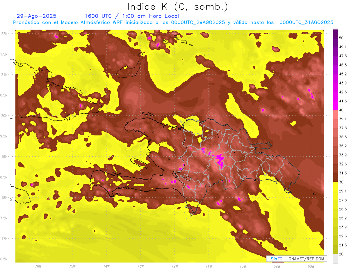Click the "39.1" colorbar value
Image resolution: width=349 pixels, height=270 pixels.
tap(343, 119)
